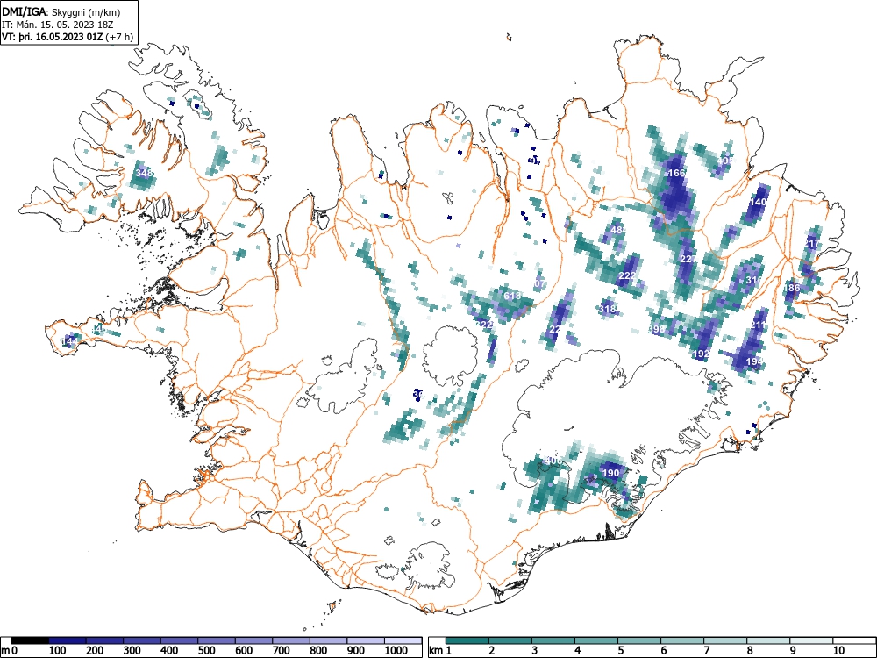Viewport: 877px width, 658px height.
Task: Pick the 400–500 m legend color segment
Action: [180, 640]
